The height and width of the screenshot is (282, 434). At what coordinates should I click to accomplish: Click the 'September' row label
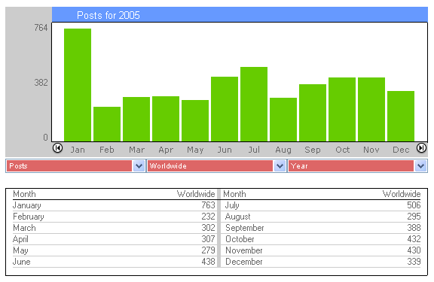[245, 228]
